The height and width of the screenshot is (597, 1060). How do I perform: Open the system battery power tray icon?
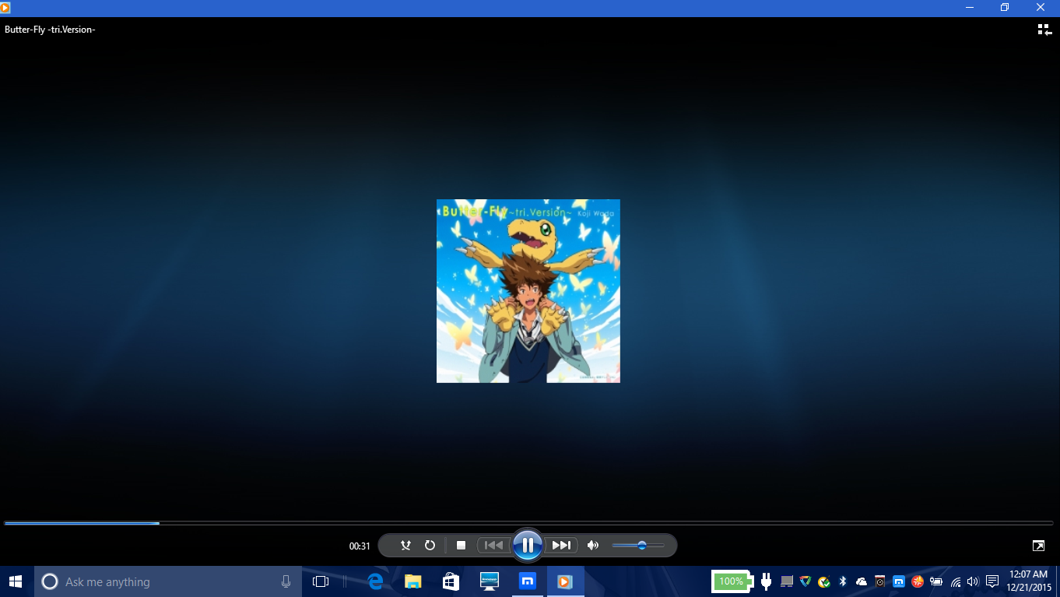pyautogui.click(x=936, y=581)
